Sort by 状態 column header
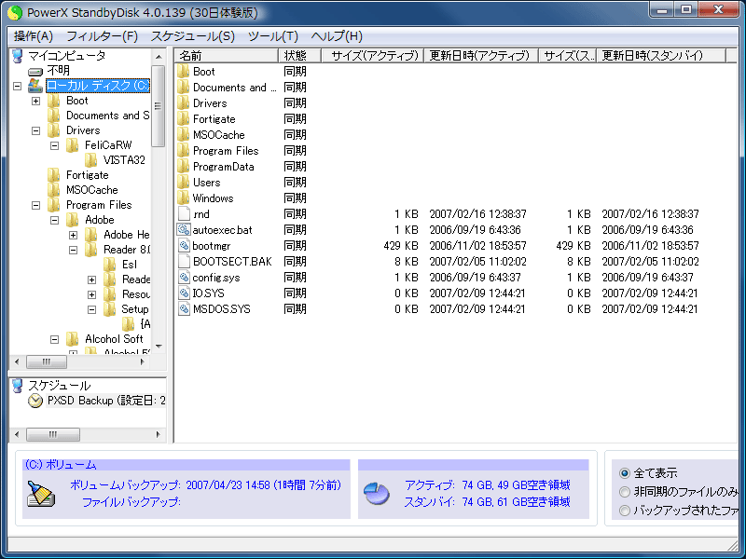The image size is (746, 559). [x=300, y=56]
